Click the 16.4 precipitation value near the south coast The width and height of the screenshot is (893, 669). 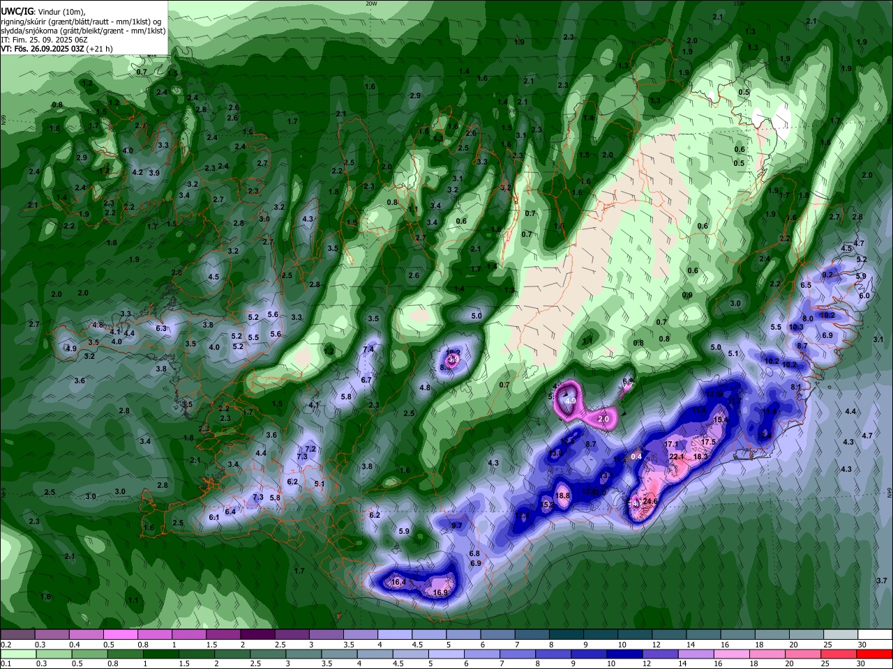399,582
